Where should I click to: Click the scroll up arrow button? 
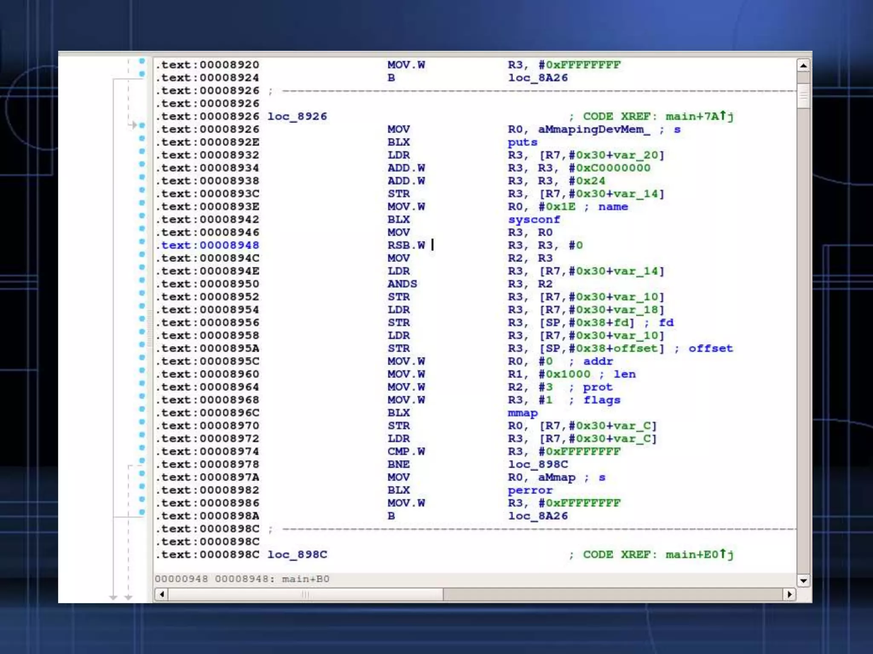pos(803,65)
